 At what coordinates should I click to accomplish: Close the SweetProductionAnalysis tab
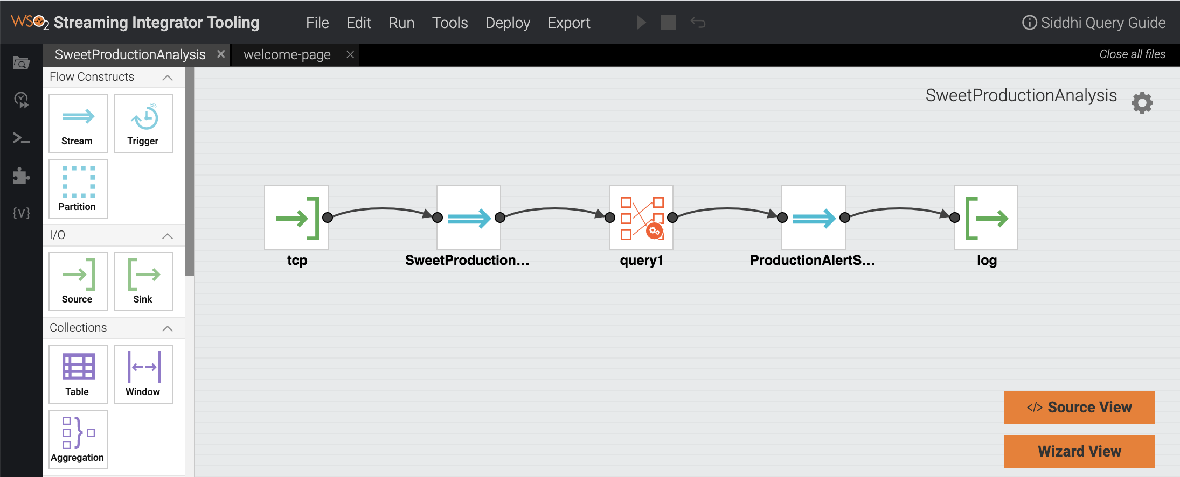[221, 54]
